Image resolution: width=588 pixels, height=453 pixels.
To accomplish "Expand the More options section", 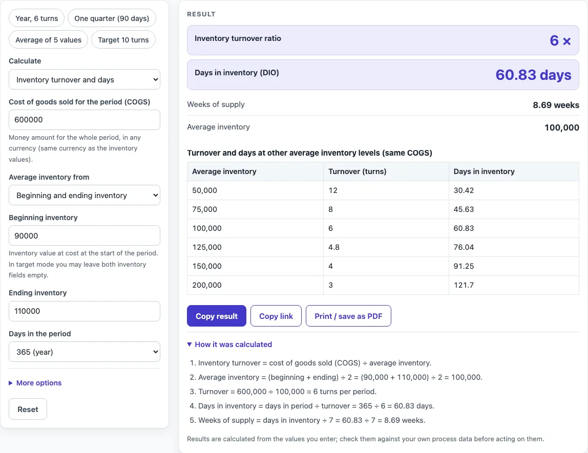I will [x=35, y=383].
